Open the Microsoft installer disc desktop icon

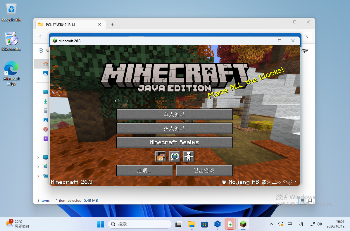click(x=11, y=42)
